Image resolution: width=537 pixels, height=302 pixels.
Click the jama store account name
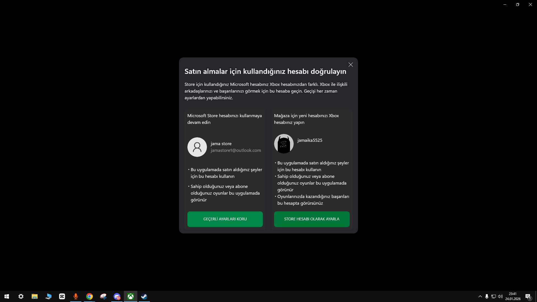[221, 144]
